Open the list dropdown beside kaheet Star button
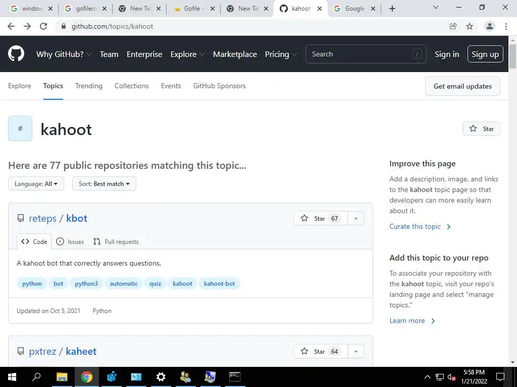This screenshot has height=387, width=517. pyautogui.click(x=356, y=351)
